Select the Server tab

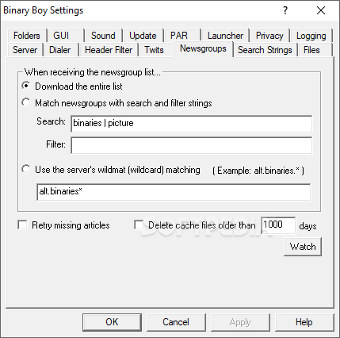[25, 50]
